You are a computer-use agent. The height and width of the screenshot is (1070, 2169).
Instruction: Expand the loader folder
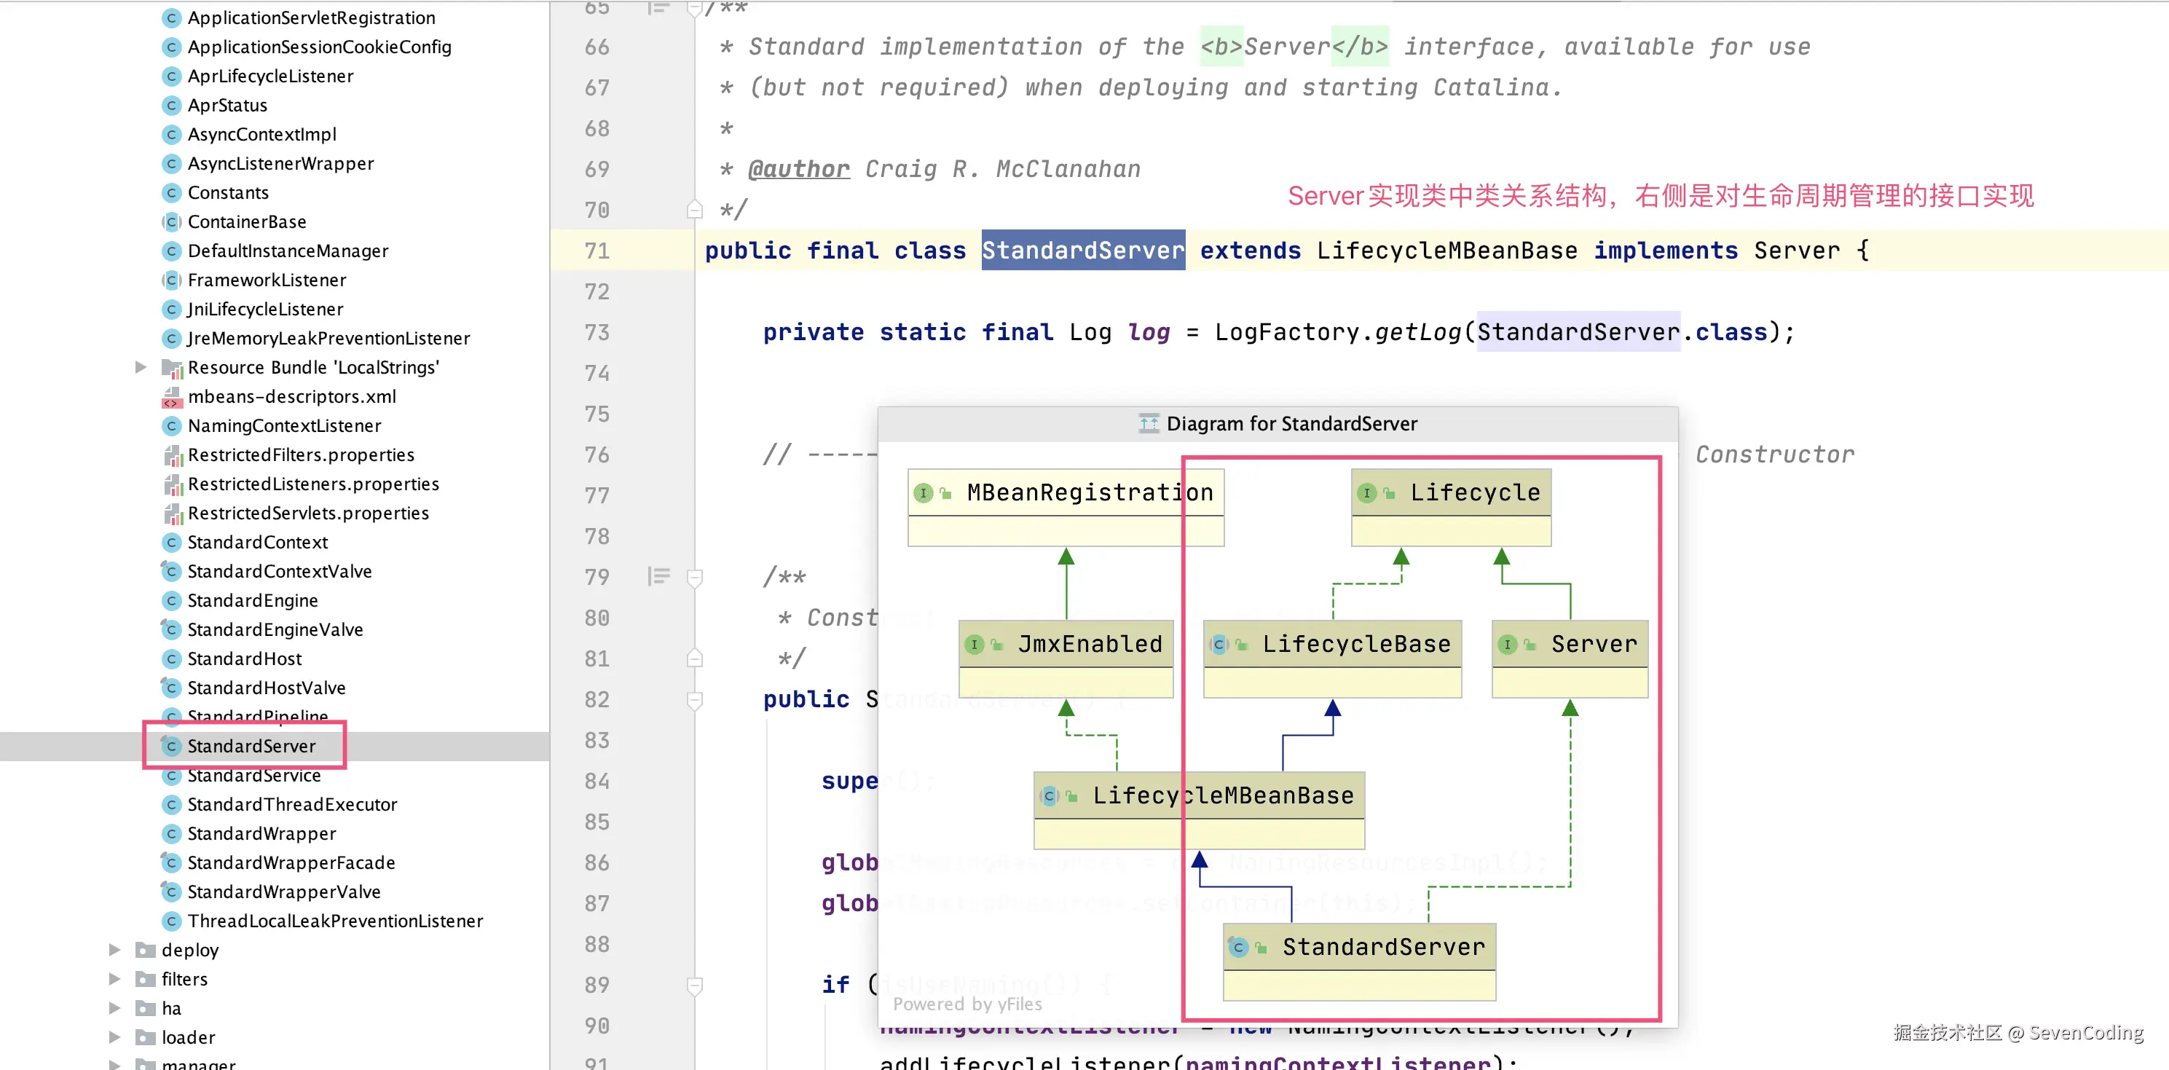[114, 1037]
